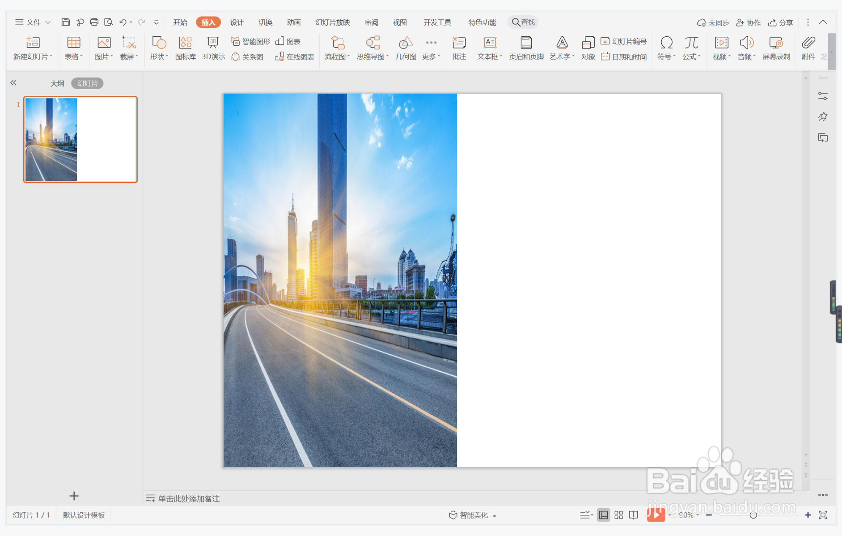Toggle normal view mode in status bar
The image size is (842, 536).
point(603,515)
